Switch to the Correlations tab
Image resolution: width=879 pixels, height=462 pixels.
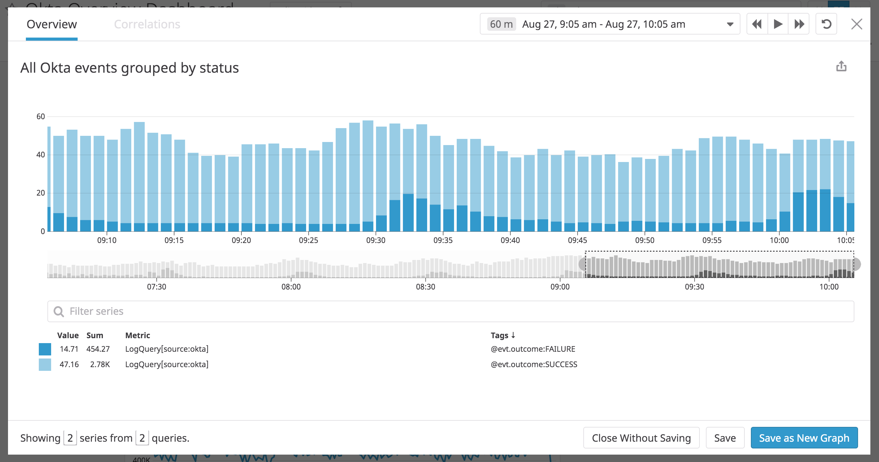147,24
